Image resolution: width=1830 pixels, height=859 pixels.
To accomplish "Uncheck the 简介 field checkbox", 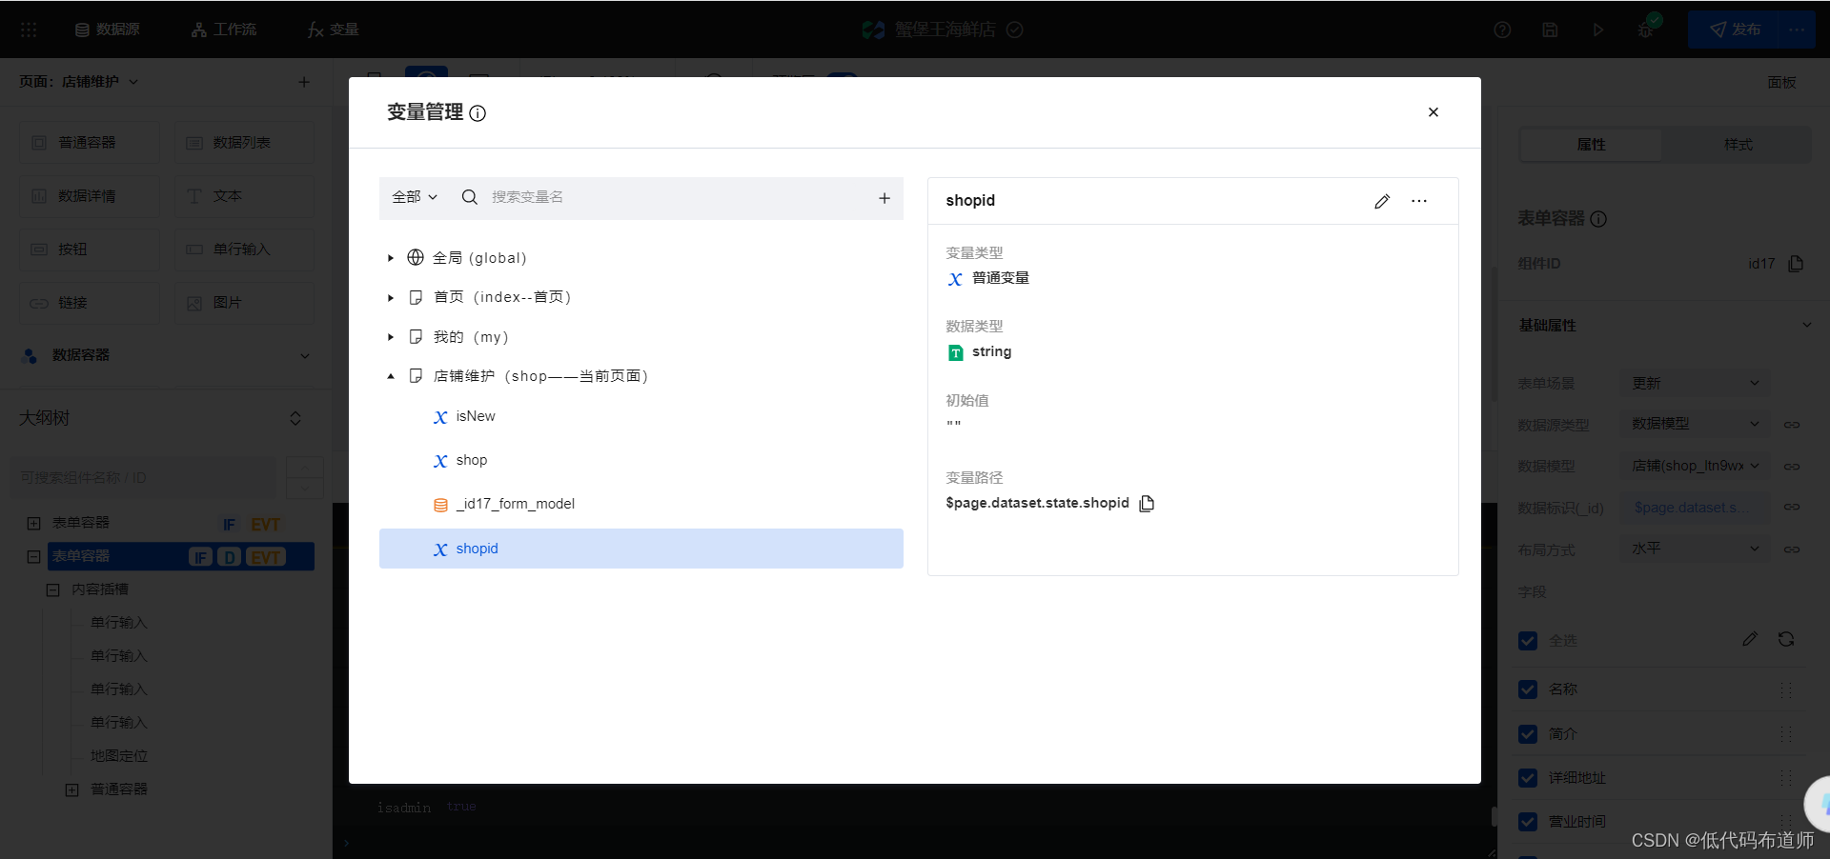I will (1528, 734).
